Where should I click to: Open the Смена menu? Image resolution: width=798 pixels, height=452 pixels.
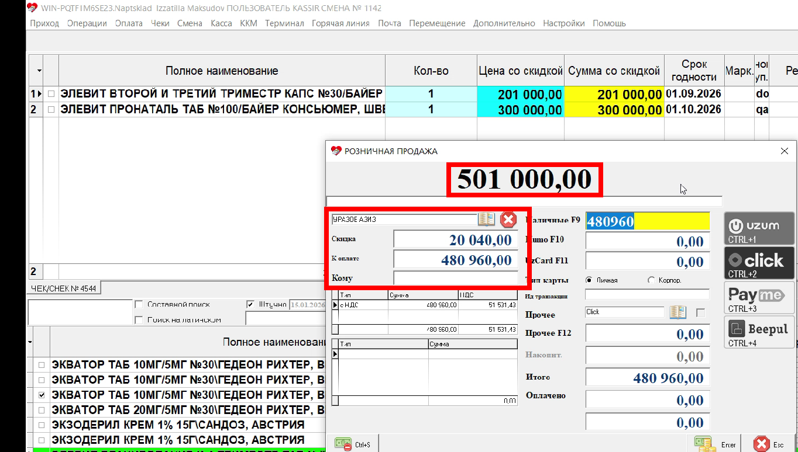(x=190, y=23)
